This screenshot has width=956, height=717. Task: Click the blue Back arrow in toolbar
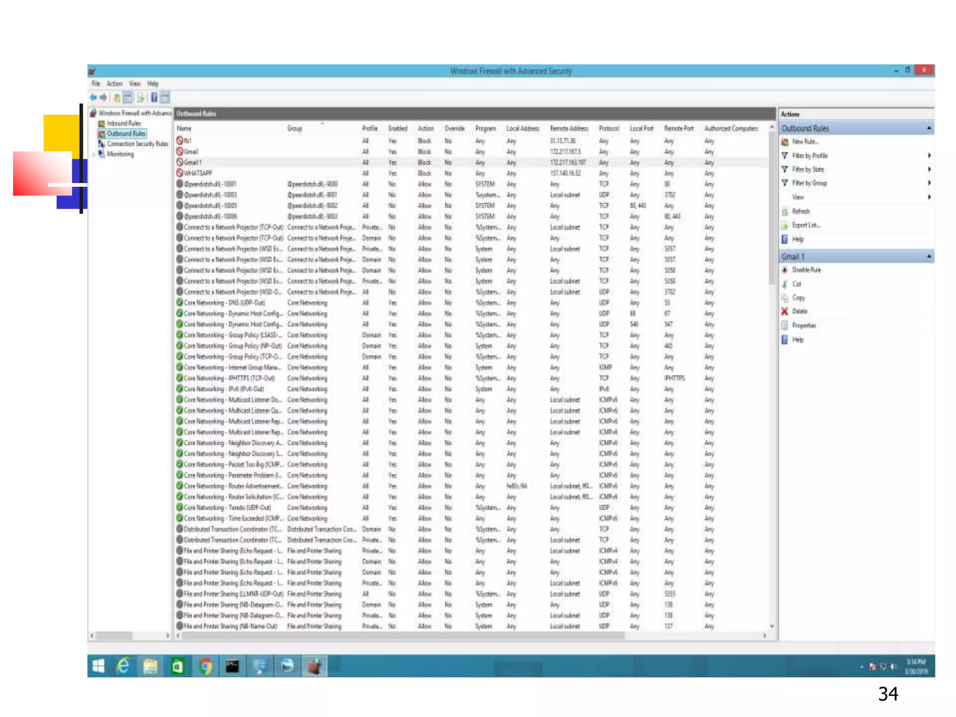(x=93, y=98)
